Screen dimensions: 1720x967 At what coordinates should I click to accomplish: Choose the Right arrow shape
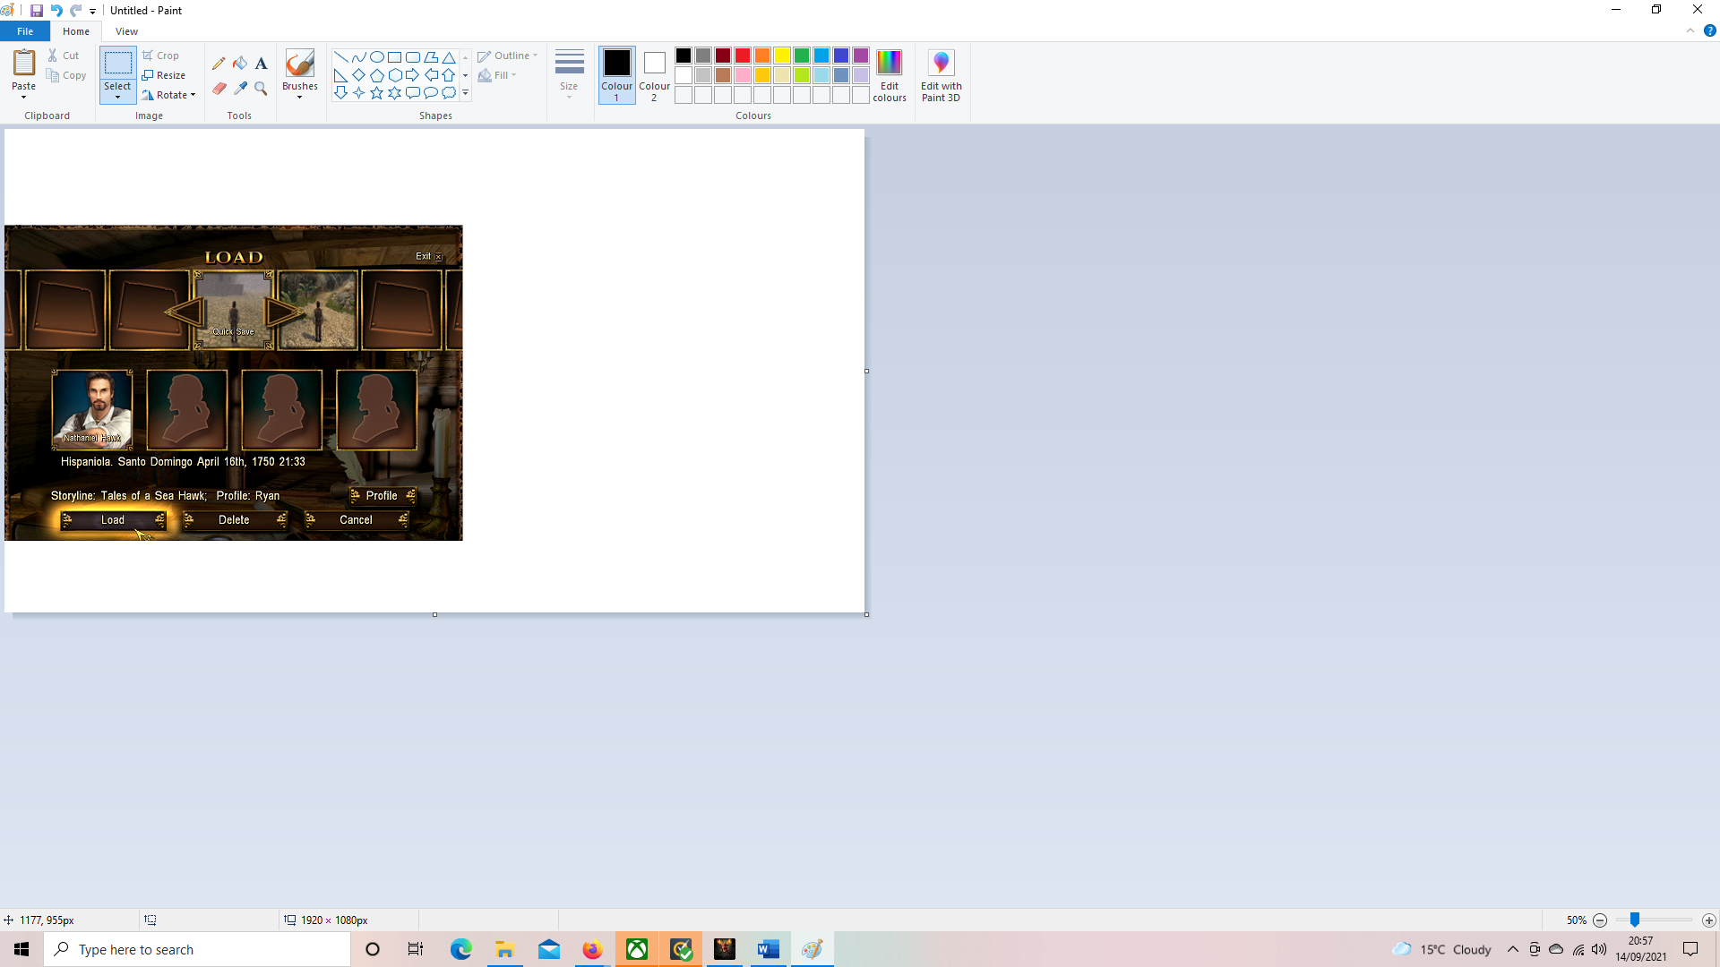coord(412,75)
